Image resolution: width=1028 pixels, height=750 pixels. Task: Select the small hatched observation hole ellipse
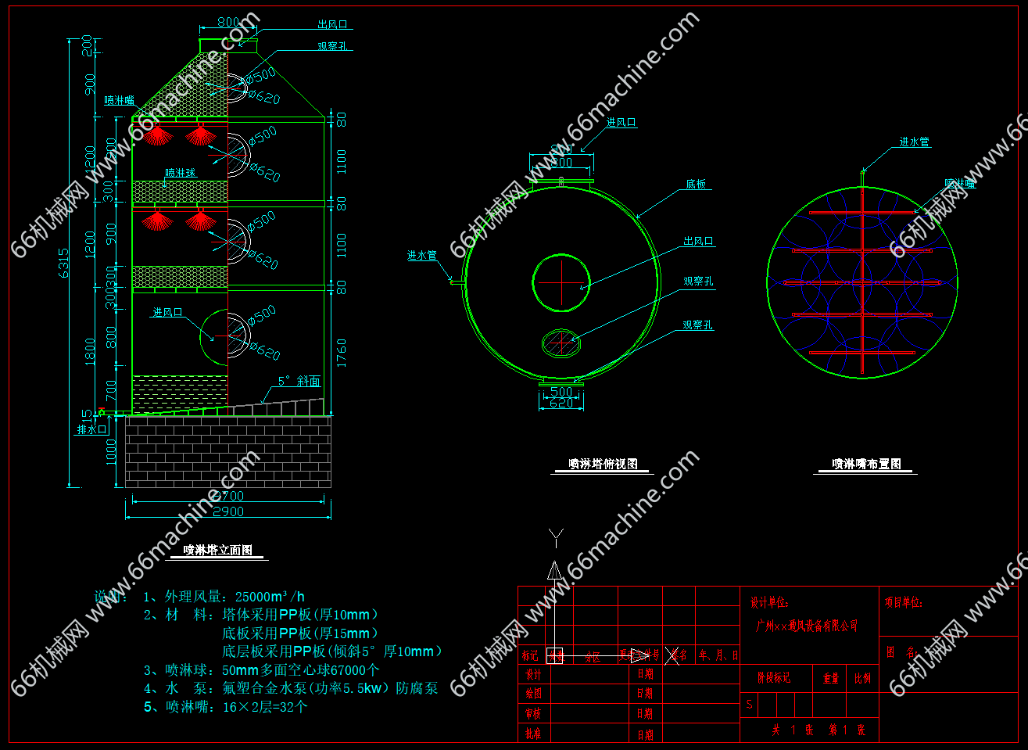(561, 343)
